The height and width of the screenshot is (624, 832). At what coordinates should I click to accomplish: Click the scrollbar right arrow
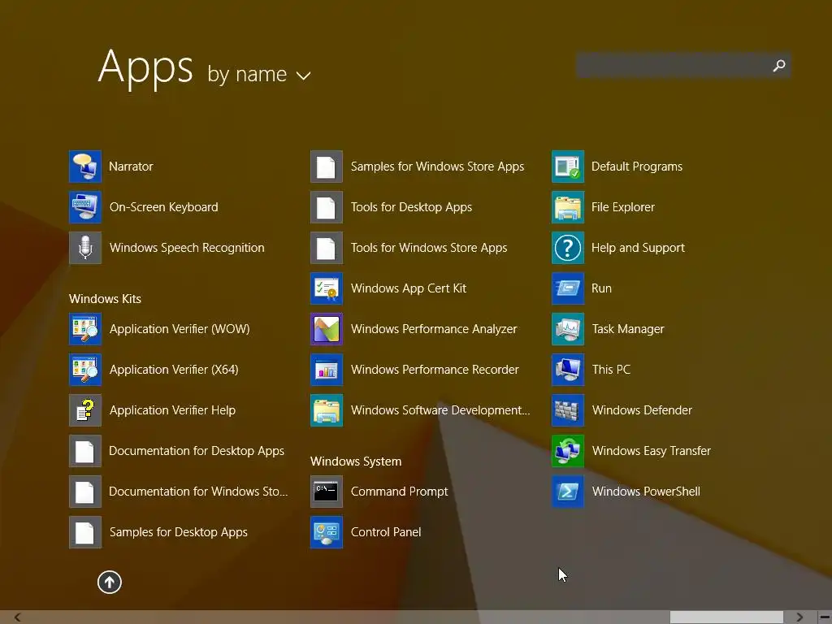point(799,617)
